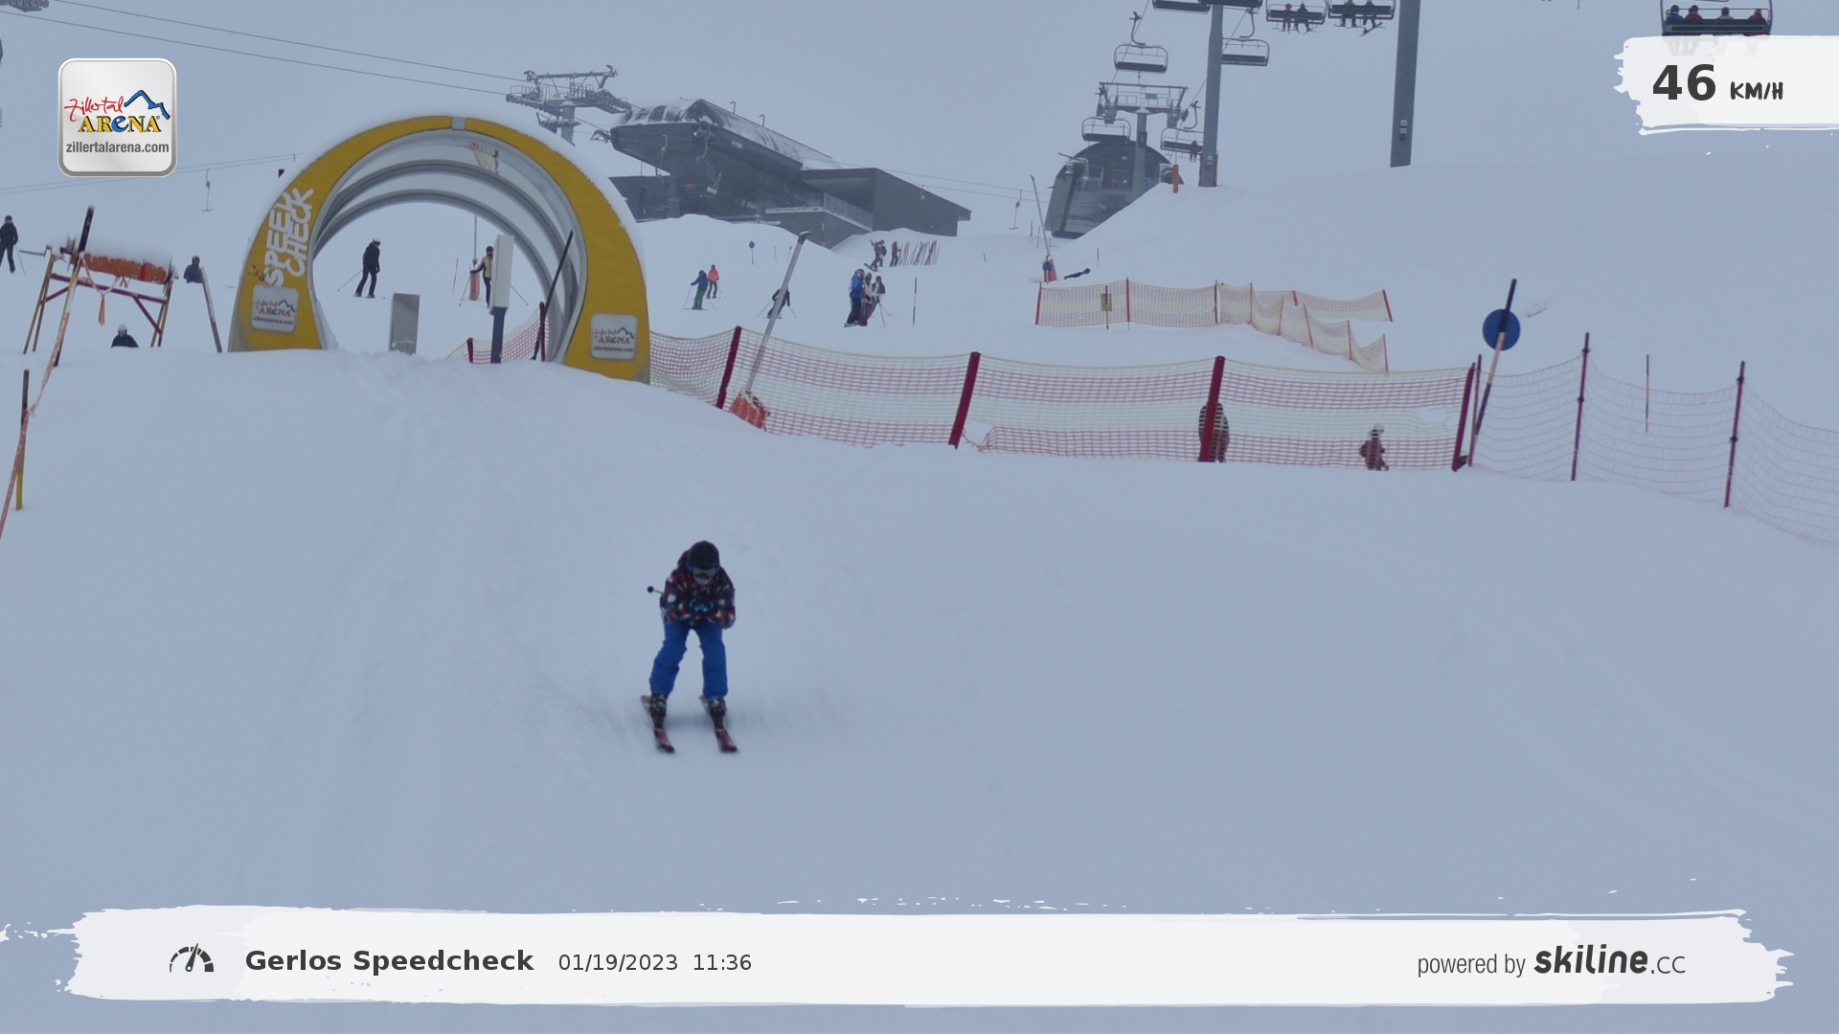Click the KM/H unit label
1839x1034 pixels.
(1756, 92)
